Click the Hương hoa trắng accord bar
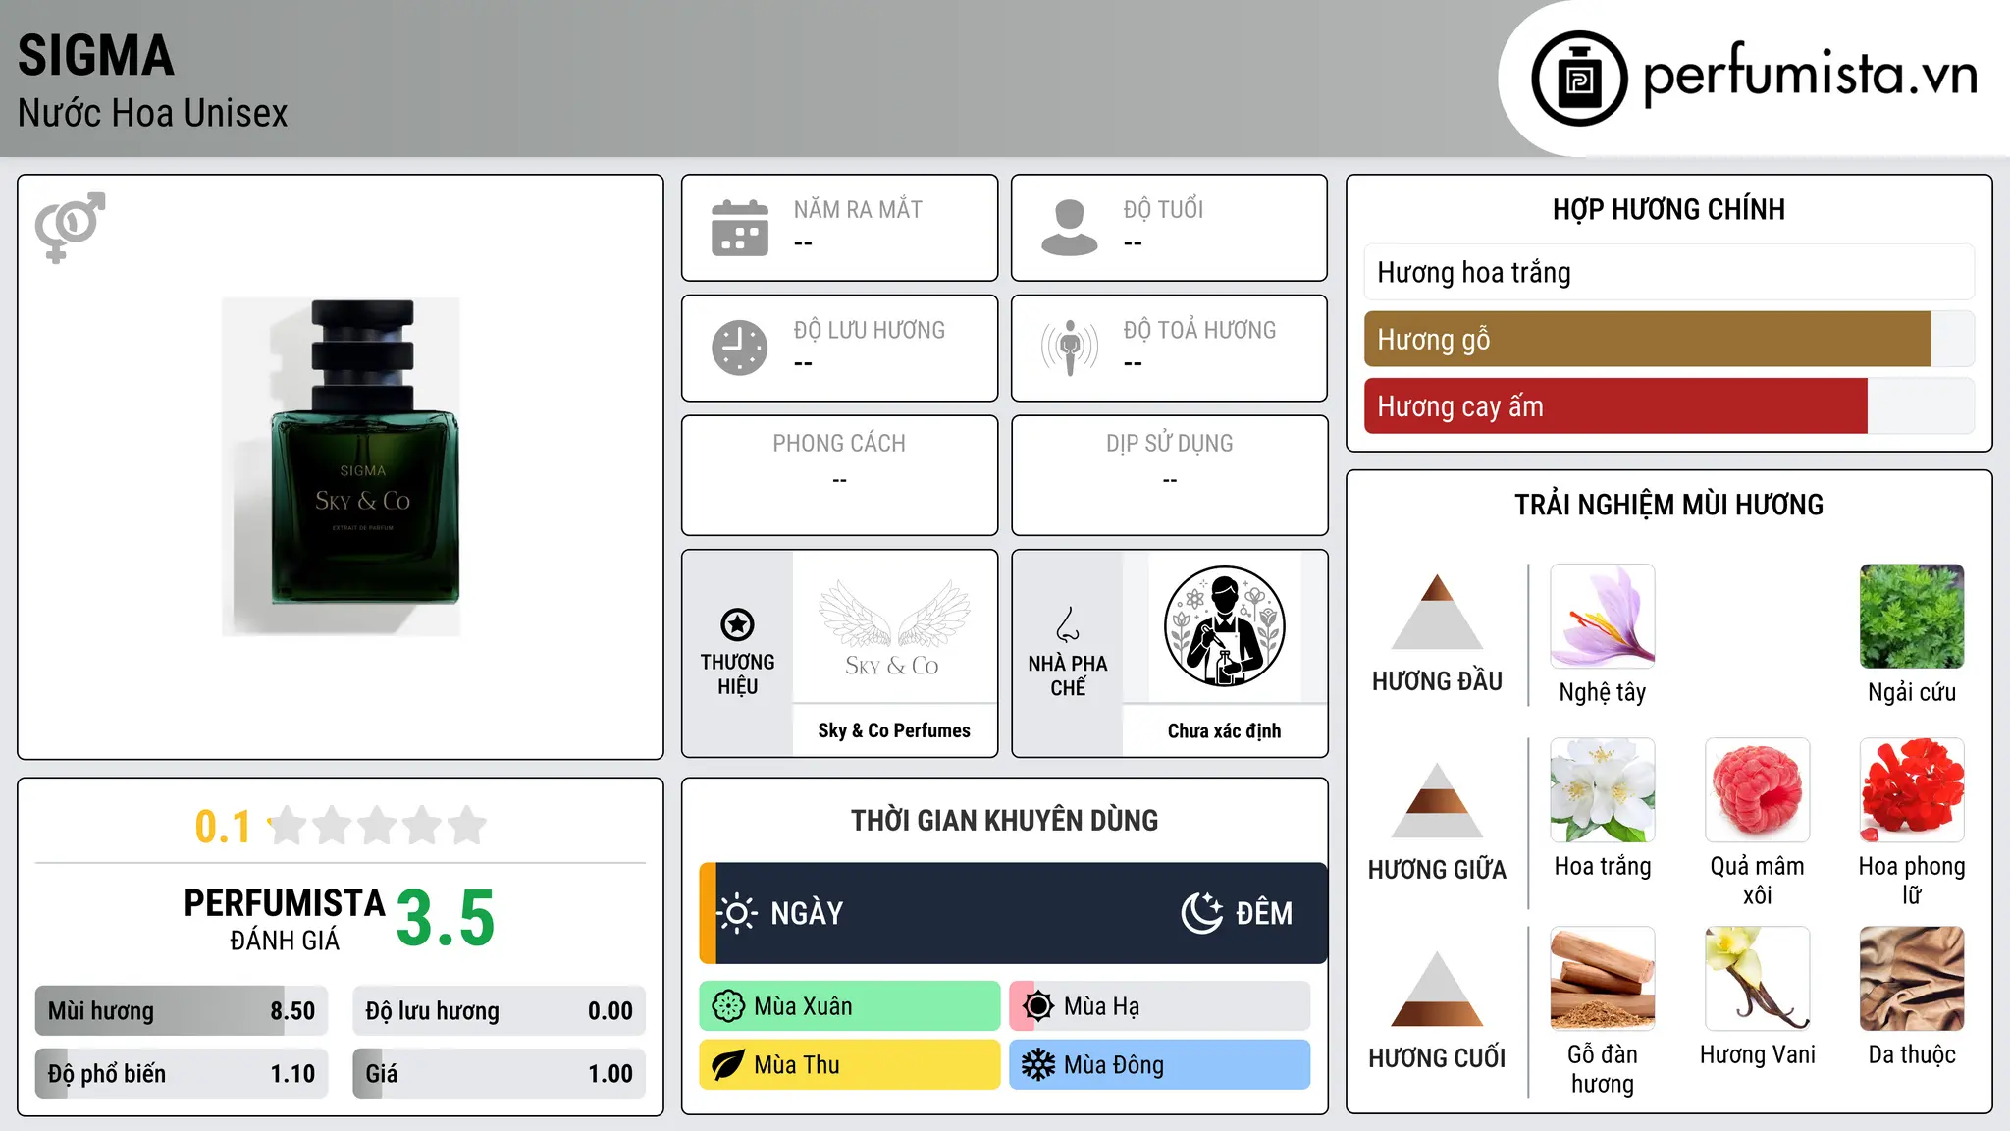The height and width of the screenshot is (1131, 2010). pyautogui.click(x=1669, y=272)
